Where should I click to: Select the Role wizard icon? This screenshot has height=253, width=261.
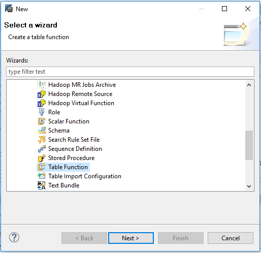[42, 112]
